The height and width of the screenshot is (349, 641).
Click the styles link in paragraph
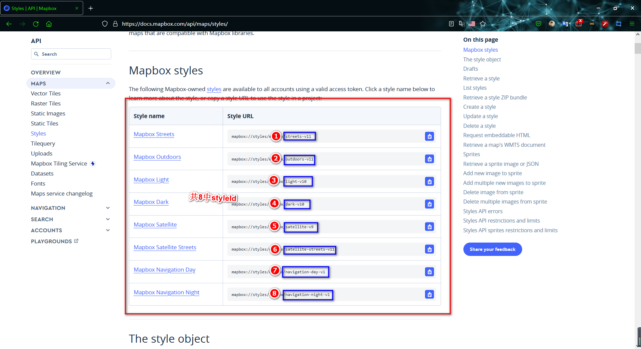tap(214, 89)
